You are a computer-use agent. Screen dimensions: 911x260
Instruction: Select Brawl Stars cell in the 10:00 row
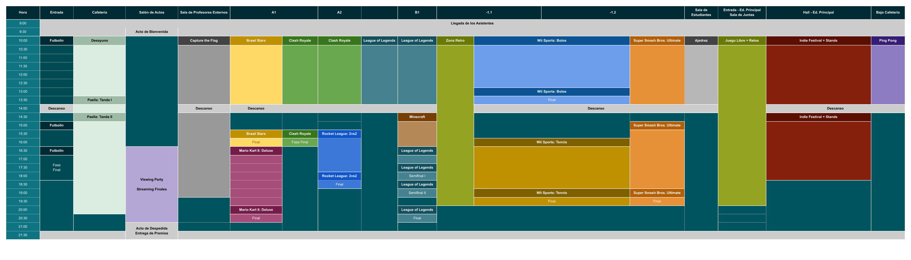click(x=256, y=41)
